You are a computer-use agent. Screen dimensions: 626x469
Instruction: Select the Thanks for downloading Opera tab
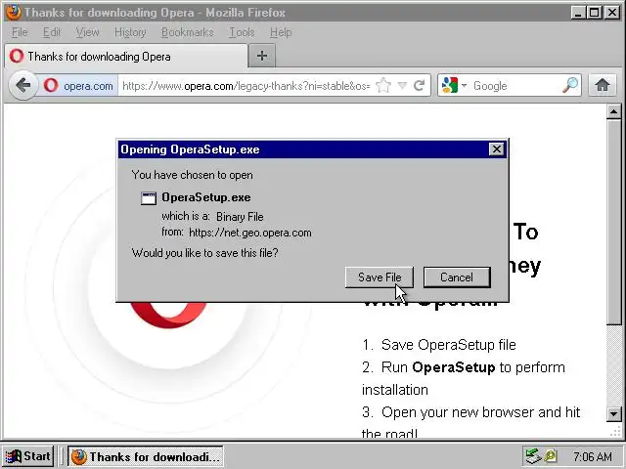[126, 57]
